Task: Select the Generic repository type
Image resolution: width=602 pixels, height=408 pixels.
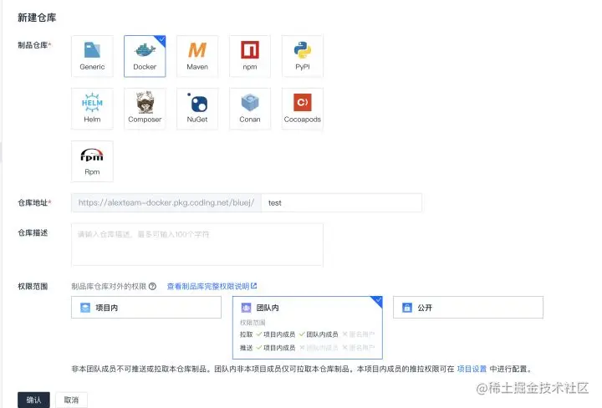Action: 92,56
